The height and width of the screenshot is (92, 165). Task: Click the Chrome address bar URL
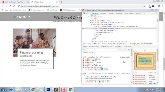(x=40, y=6)
